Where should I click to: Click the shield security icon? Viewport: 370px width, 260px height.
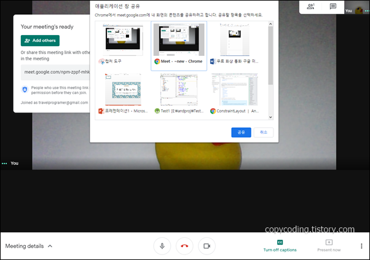25,90
